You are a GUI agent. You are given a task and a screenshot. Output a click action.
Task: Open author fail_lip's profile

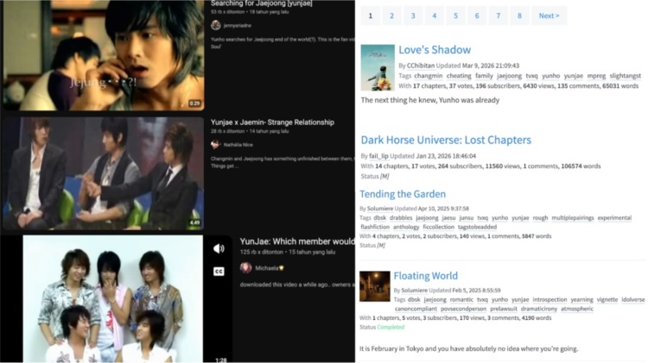378,156
